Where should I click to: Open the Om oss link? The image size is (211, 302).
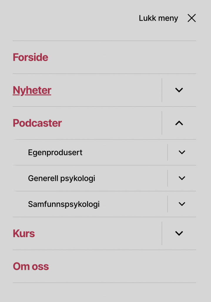31,266
